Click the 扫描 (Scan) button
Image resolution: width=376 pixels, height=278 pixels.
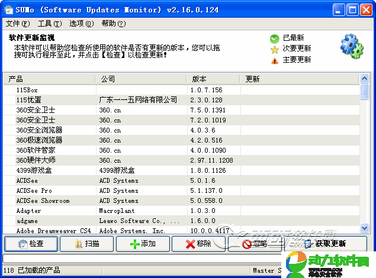tap(87, 244)
